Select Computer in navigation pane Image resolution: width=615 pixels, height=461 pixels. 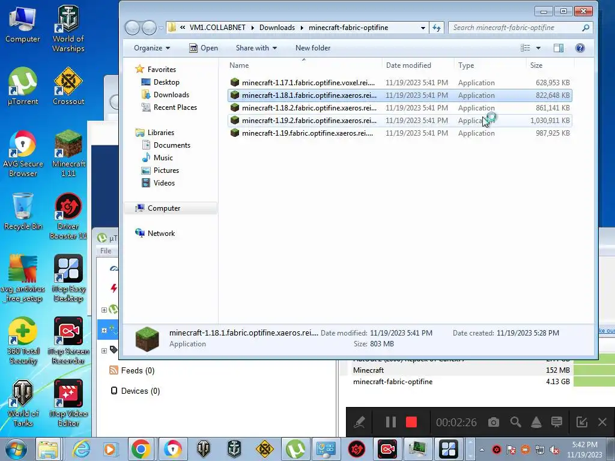[x=171, y=208]
